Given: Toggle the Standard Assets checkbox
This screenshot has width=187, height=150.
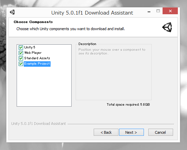Looking at the screenshot, I should pyautogui.click(x=21, y=58).
